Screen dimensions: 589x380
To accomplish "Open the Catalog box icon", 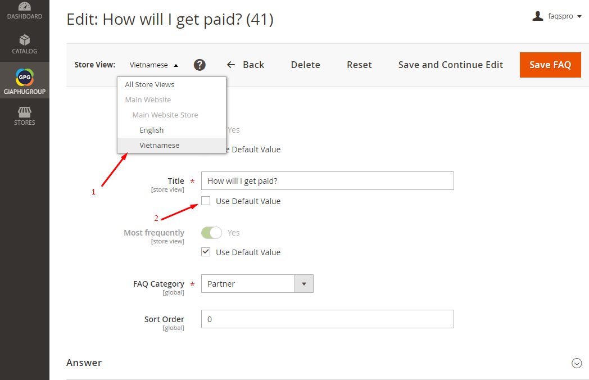I will coord(24,40).
